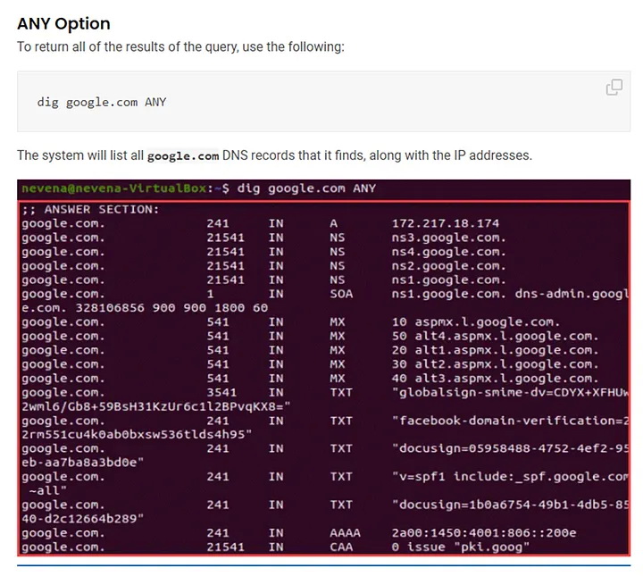The height and width of the screenshot is (576, 643).
Task: Click the docusign=05958488 TXT value
Action: (510, 448)
